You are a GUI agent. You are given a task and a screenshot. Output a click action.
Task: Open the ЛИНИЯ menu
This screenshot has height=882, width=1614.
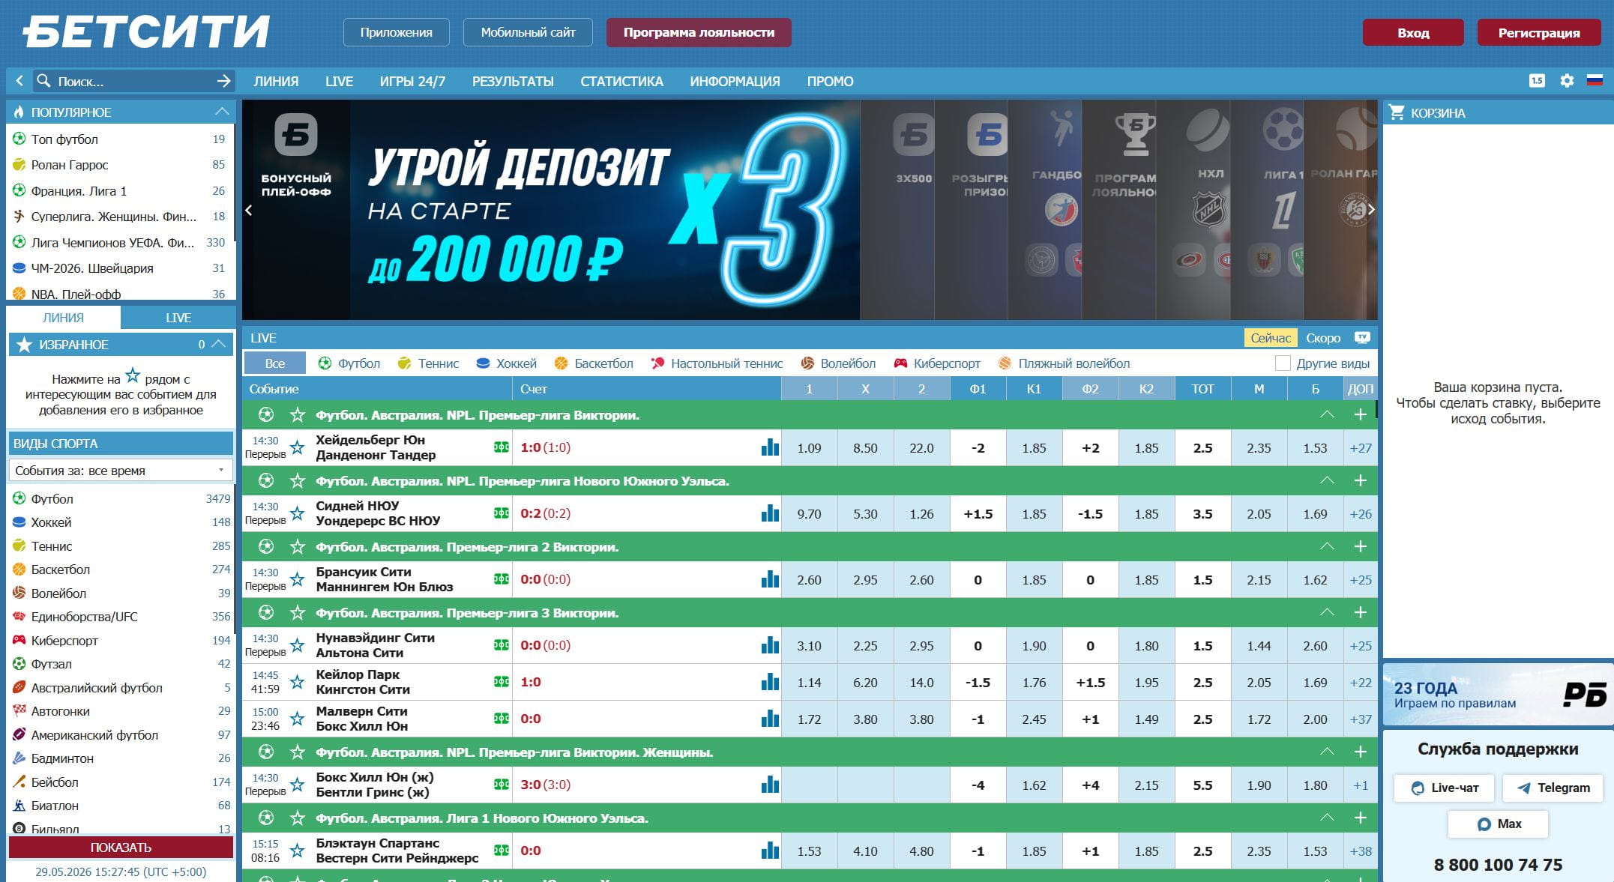pyautogui.click(x=276, y=81)
